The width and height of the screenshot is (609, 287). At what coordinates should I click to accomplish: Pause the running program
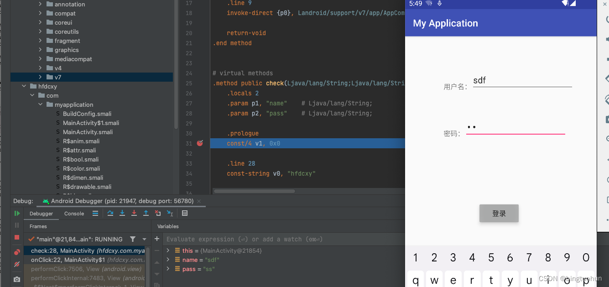point(16,225)
